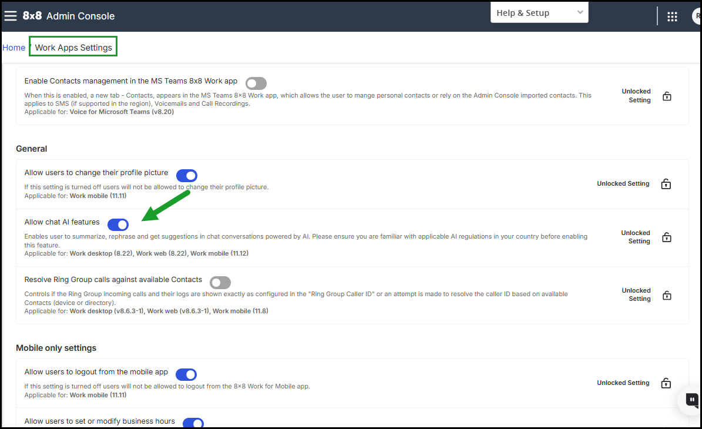Click 'Resolve Ring Group calls against available Contacts' label
Image resolution: width=702 pixels, height=429 pixels.
pos(113,279)
